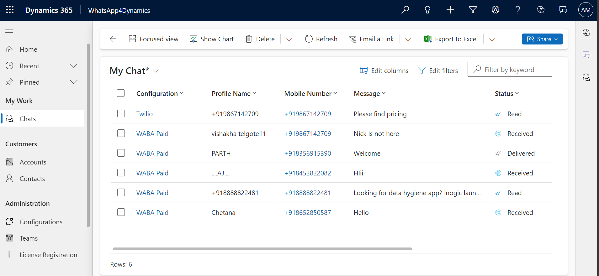The image size is (599, 276).
Task: Click Show Chart command
Action: (x=212, y=39)
